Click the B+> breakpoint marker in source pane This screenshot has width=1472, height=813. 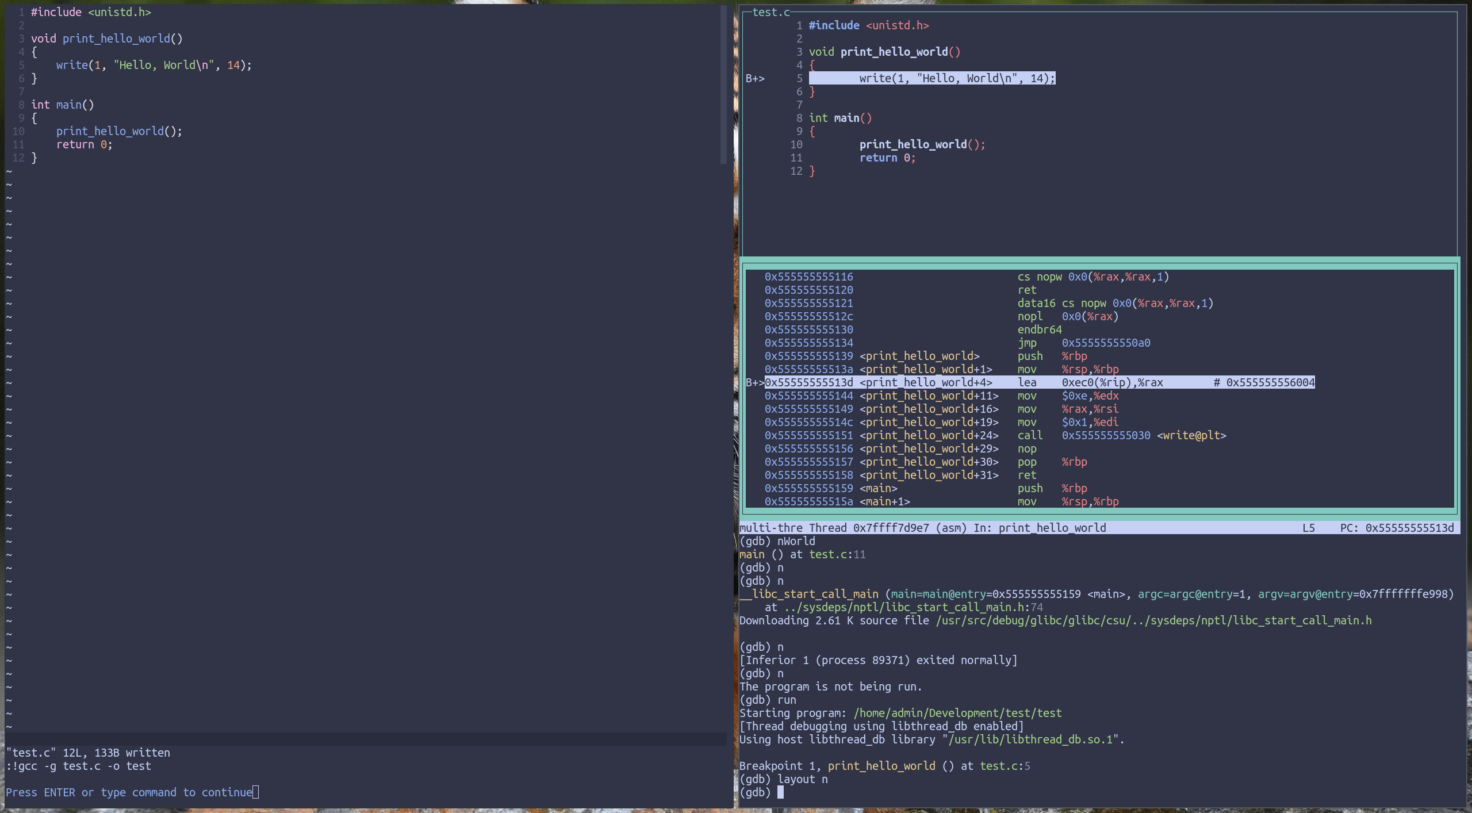click(755, 78)
